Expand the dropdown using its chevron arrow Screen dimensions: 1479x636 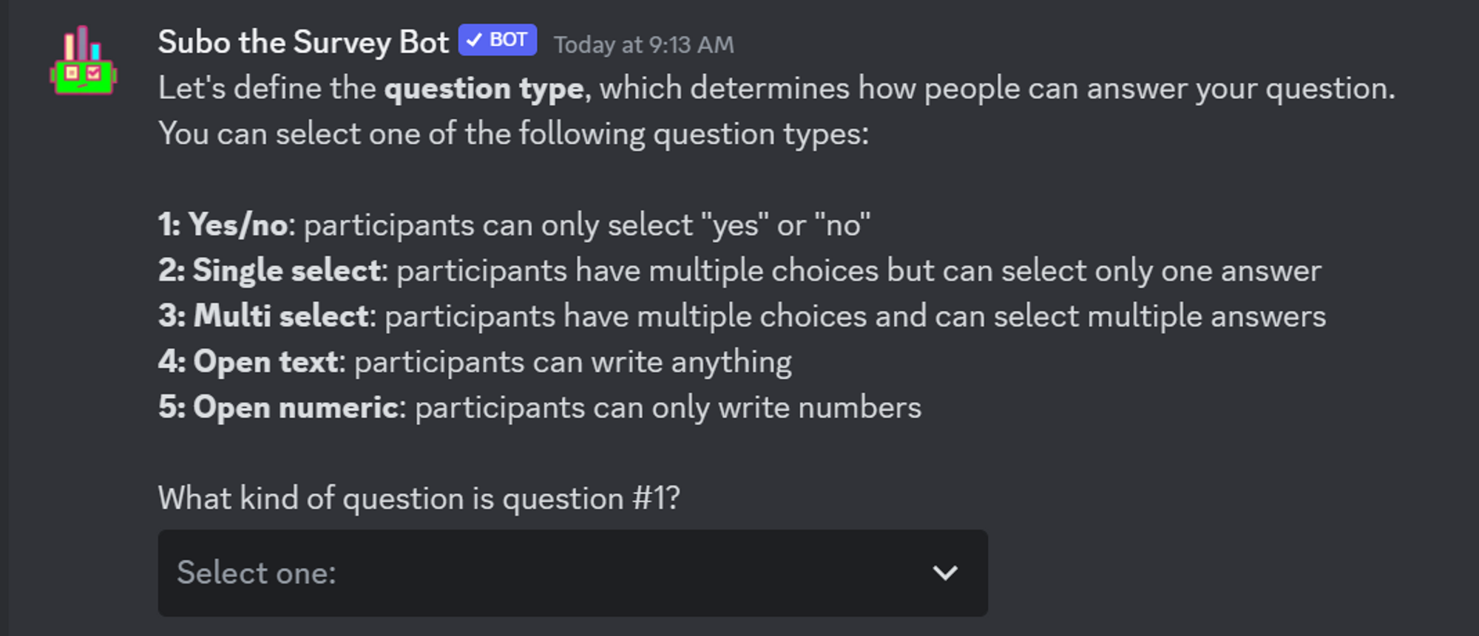tap(944, 572)
